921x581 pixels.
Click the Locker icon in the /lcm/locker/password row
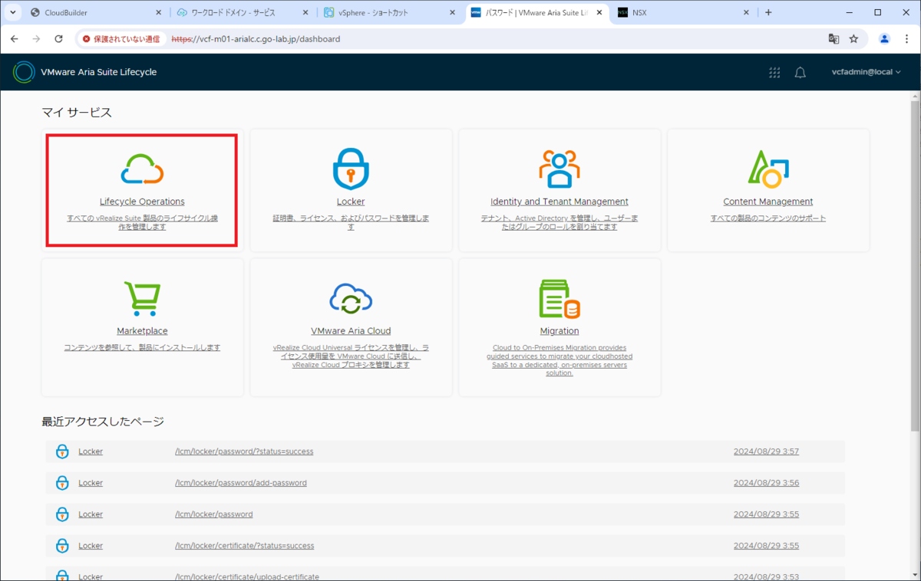pyautogui.click(x=62, y=514)
